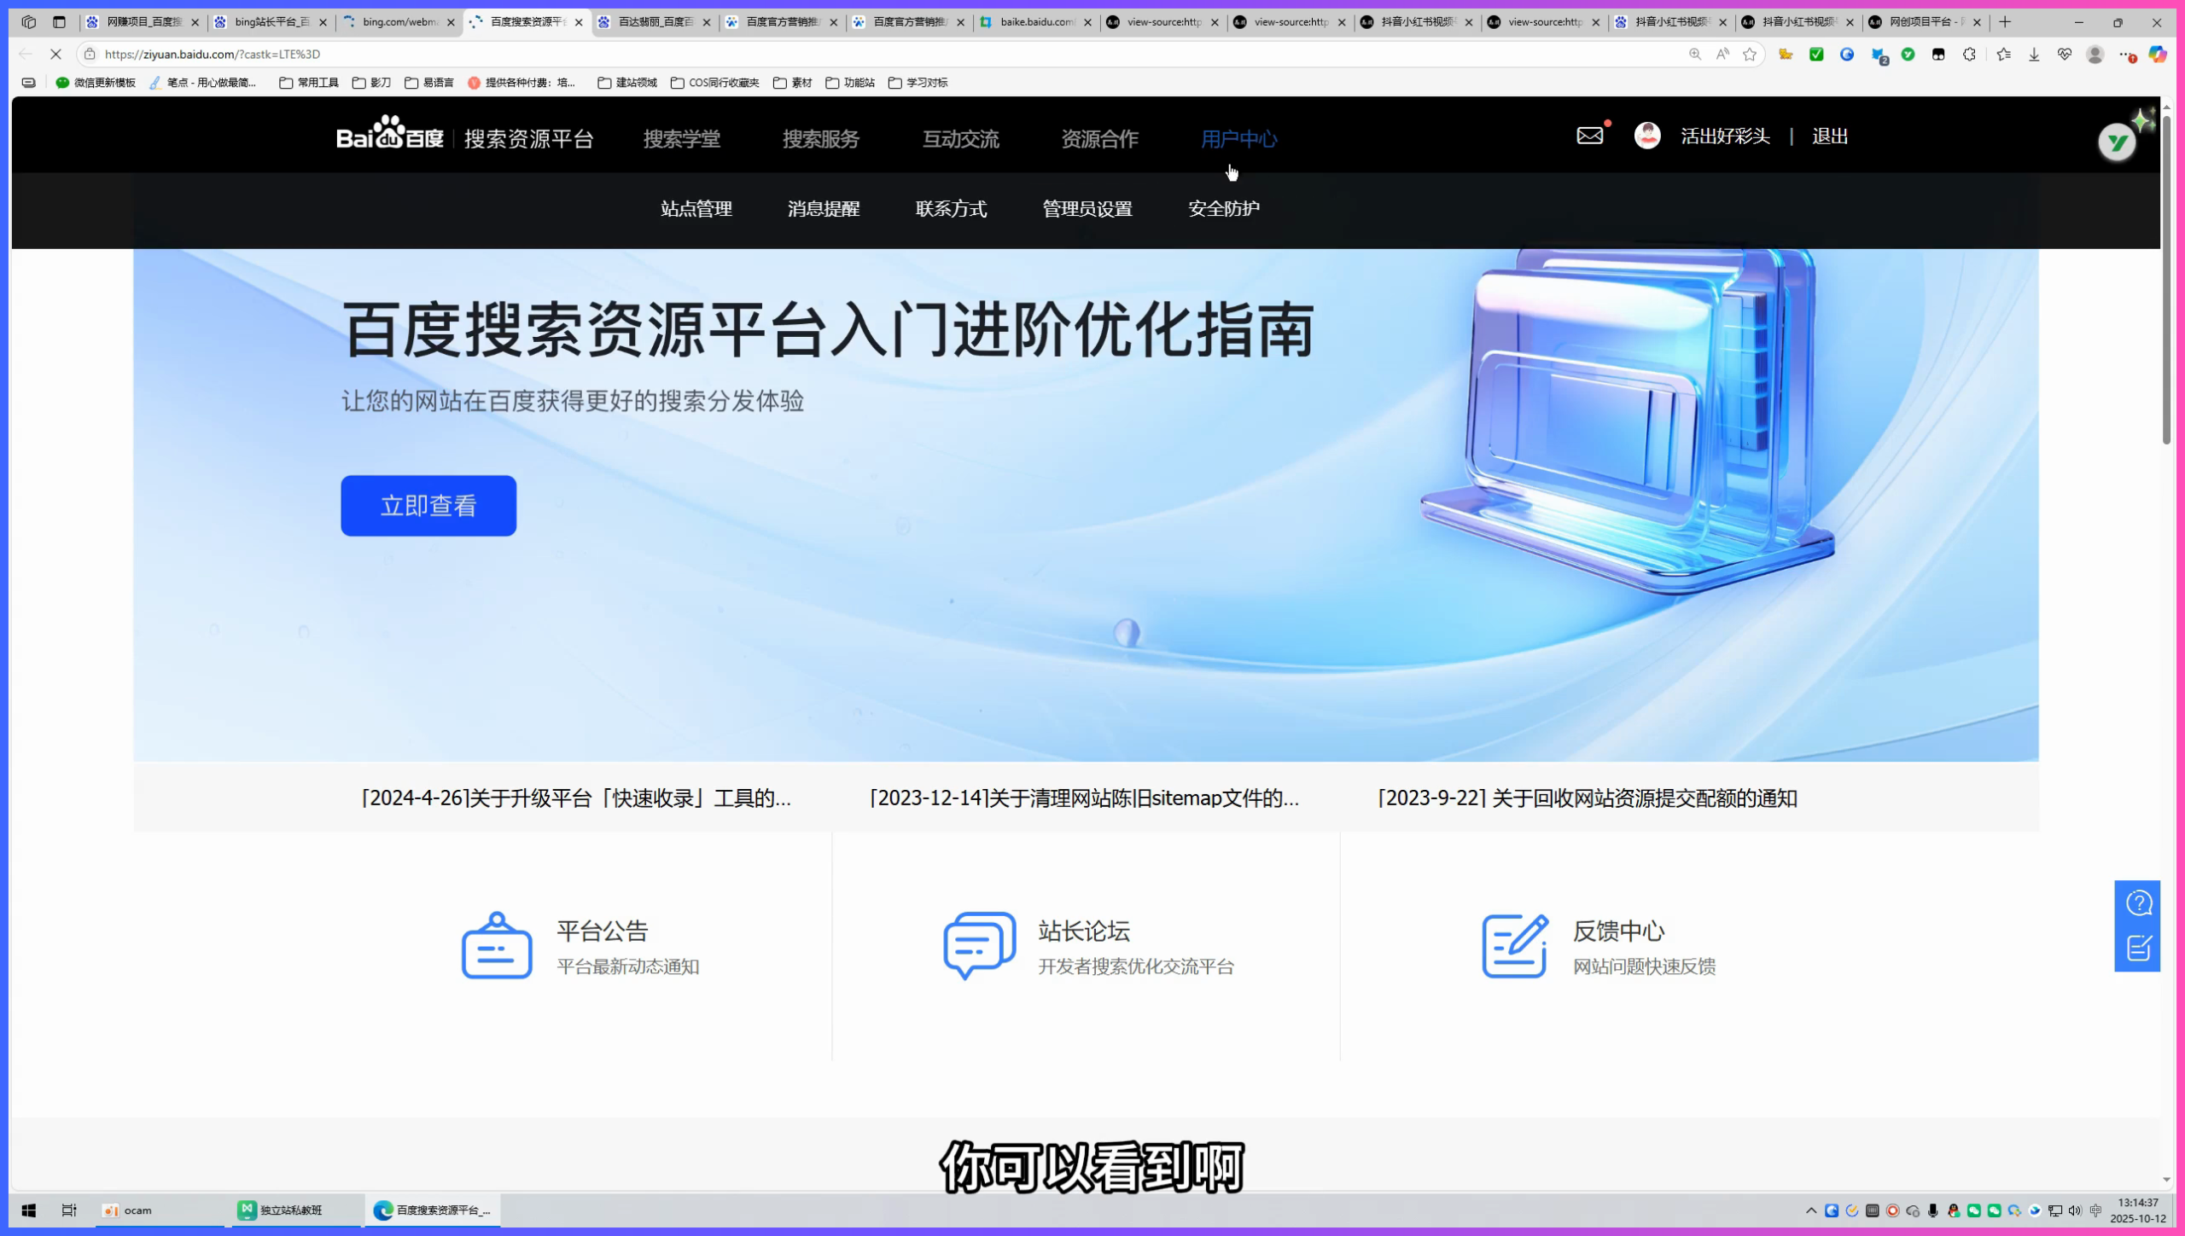Open the Windows Start button
The width and height of the screenshot is (2185, 1236).
(x=28, y=1210)
